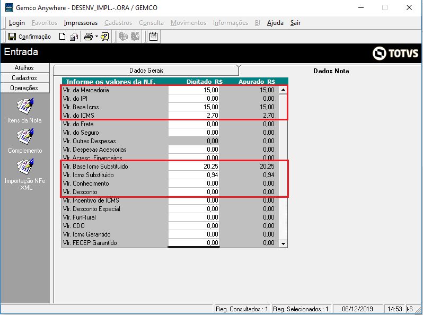Click Vlr. Icms Substituido digitado field
Viewport: 423px width, 315px height.
tap(193, 175)
